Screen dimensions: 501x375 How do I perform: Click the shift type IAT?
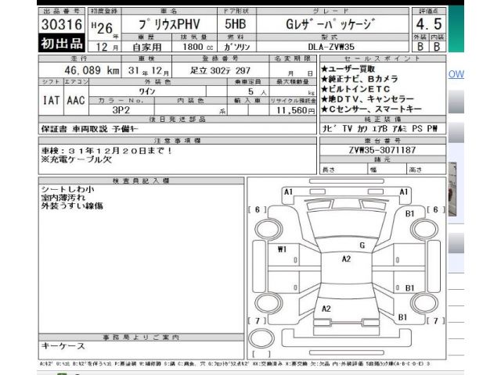[51, 101]
